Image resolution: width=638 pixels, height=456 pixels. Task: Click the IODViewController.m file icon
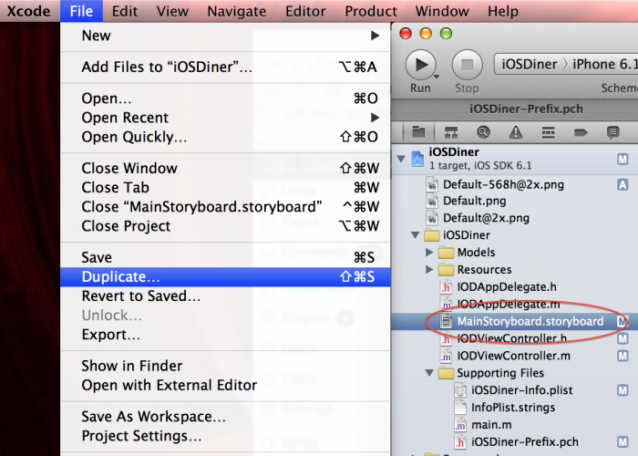pyautogui.click(x=446, y=356)
